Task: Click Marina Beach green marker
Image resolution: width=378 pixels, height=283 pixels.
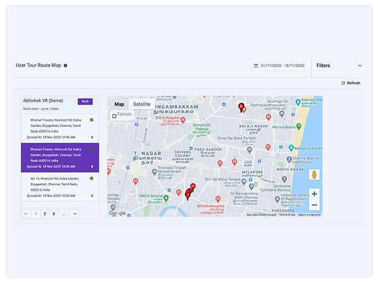Action: click(x=298, y=126)
